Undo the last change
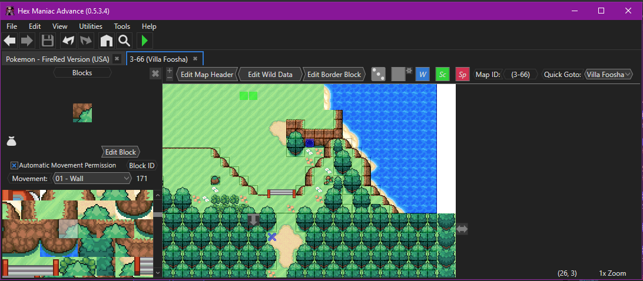This screenshot has height=281, width=643. pos(68,41)
